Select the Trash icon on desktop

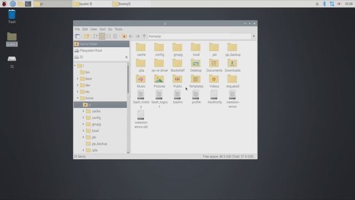[x=12, y=17]
